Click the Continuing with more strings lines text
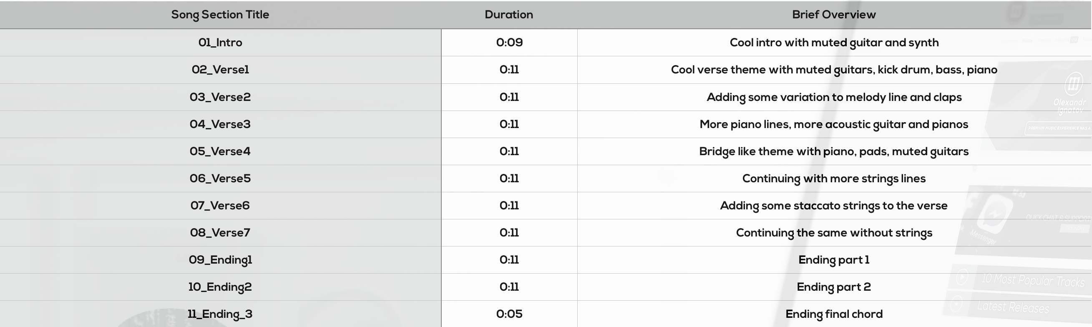Viewport: 1092px width, 327px height. tap(834, 179)
